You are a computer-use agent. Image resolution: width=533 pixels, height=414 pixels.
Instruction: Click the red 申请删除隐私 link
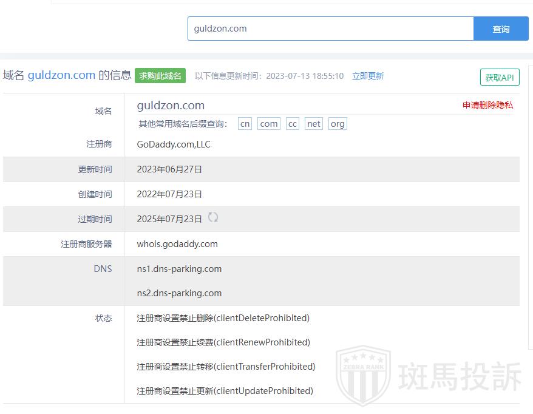click(x=487, y=105)
